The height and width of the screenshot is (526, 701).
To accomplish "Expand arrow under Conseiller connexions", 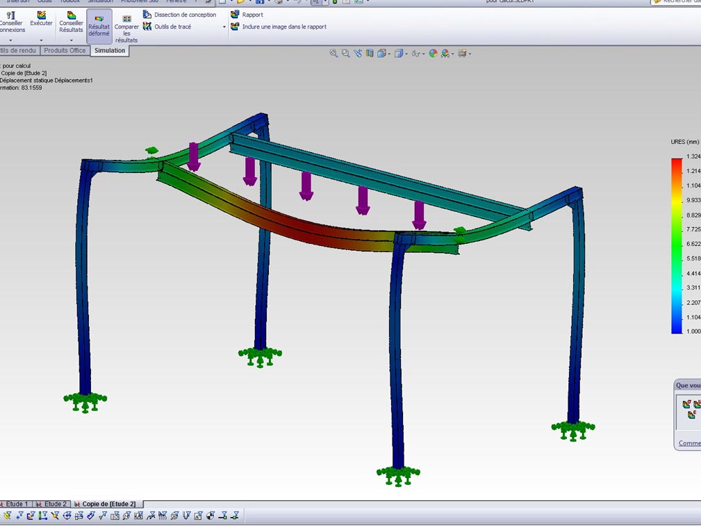I will pos(10,40).
